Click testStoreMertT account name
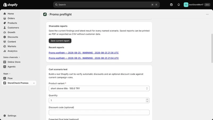This screenshot has height=120, width=213. tap(196, 5)
